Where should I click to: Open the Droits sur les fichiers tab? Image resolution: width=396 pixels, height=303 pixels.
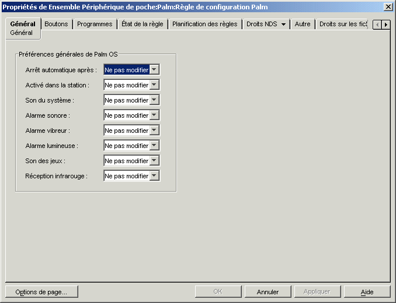point(343,24)
